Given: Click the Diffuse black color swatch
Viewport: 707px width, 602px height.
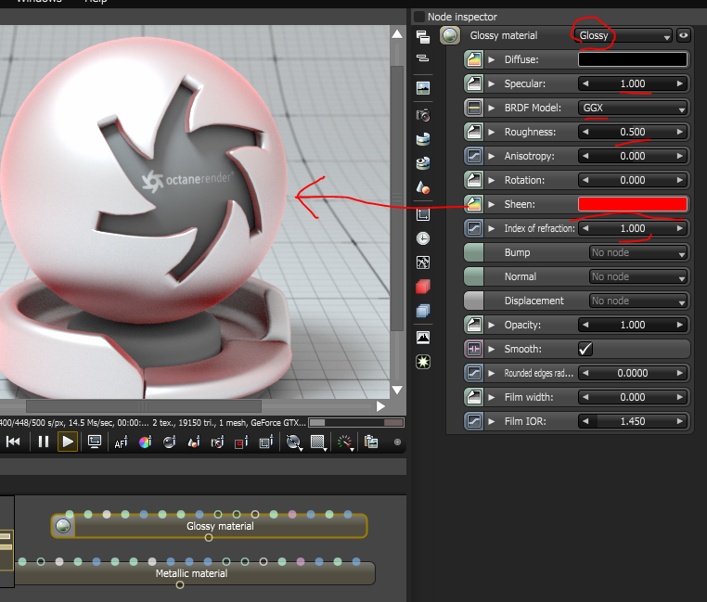Looking at the screenshot, I should tap(633, 59).
